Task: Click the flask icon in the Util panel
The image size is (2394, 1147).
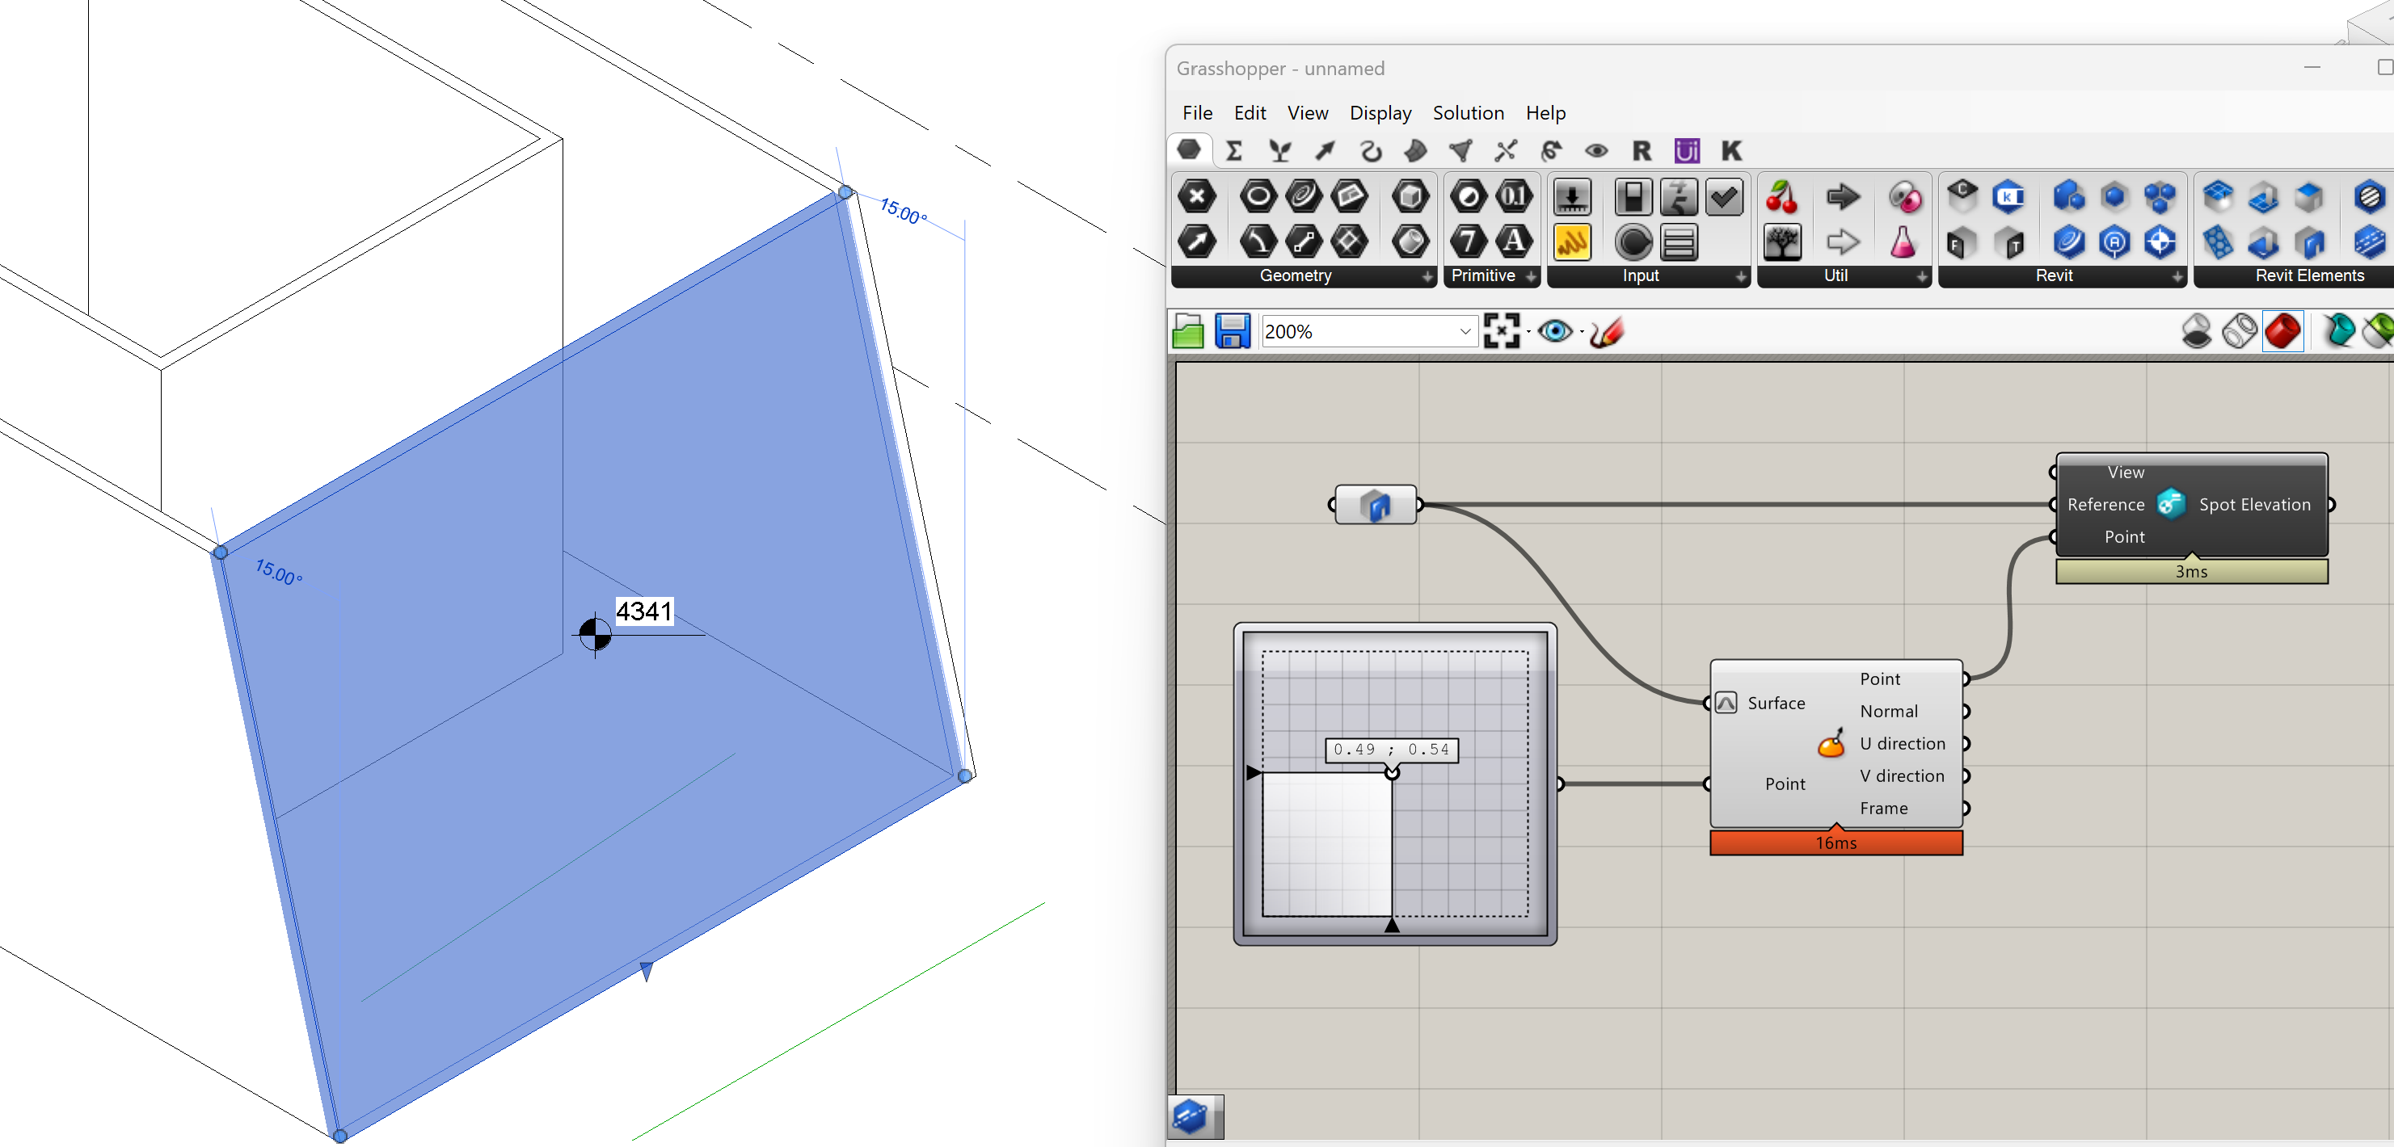Action: tap(1903, 242)
